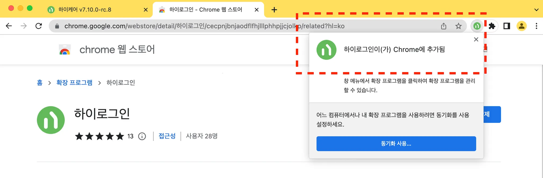
Task: Open a new tab
Action: click(x=274, y=10)
